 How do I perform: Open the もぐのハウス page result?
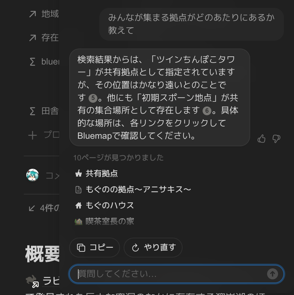110,205
